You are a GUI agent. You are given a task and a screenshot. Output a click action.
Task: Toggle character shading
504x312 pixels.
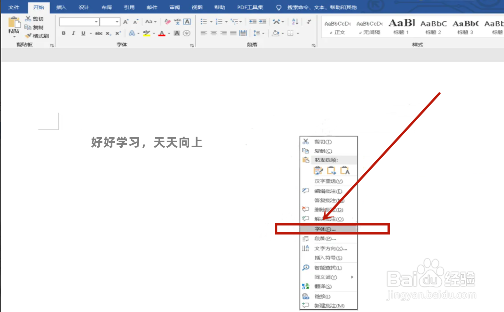(x=177, y=33)
